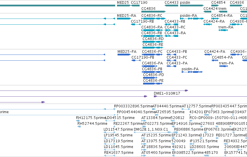The width and height of the screenshot is (247, 157).
Task: Select the CG4424 gene label
Action: click(210, 8)
